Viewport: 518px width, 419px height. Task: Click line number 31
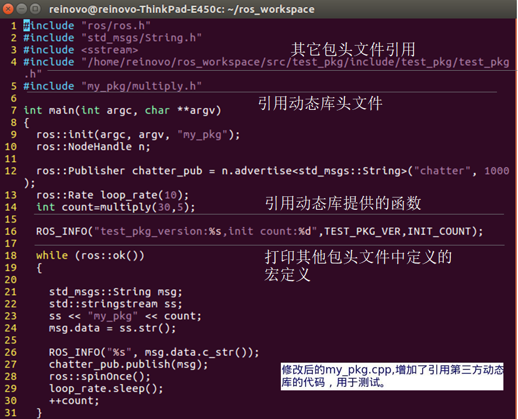coord(11,413)
